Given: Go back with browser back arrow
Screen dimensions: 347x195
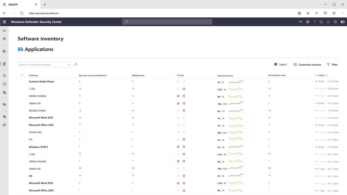Looking at the screenshot, I should tap(5, 13).
